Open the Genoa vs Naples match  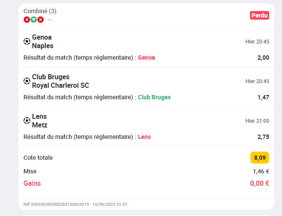coord(43,41)
